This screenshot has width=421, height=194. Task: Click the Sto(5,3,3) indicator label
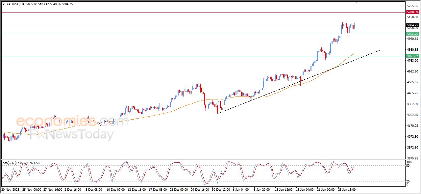pyautogui.click(x=10, y=163)
